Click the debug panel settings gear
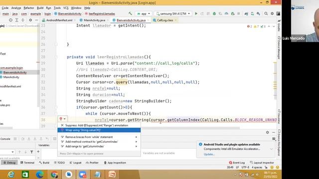Screen dimensions: 319x179 pyautogui.click(x=267, y=132)
